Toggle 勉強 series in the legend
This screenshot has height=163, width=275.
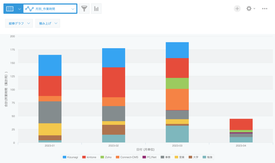[207, 157]
